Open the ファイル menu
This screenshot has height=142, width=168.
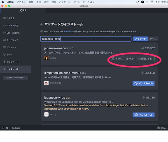tap(21, 2)
